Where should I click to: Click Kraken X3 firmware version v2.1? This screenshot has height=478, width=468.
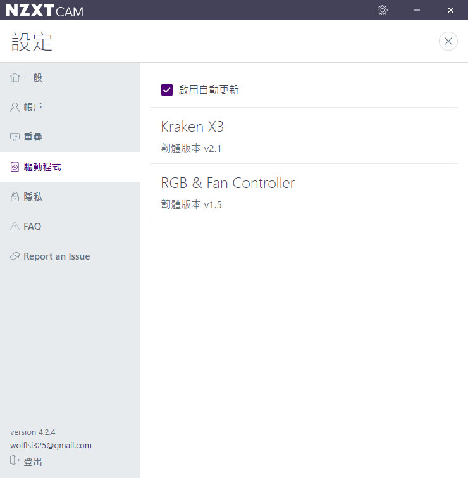click(191, 148)
